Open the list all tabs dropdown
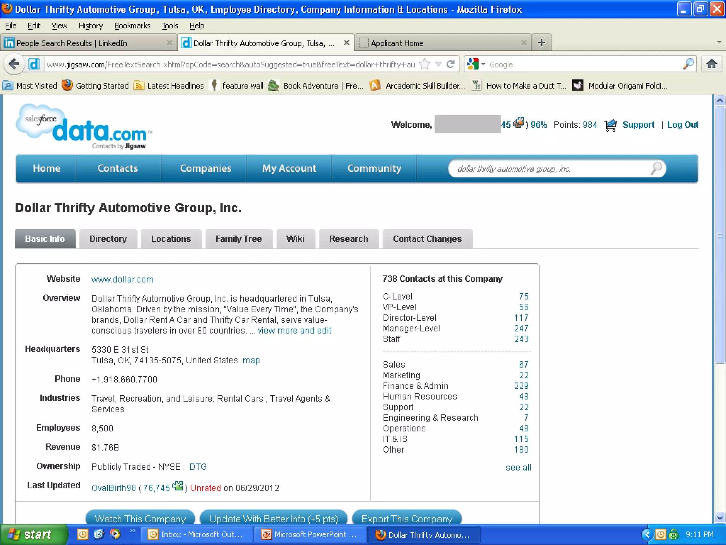The width and height of the screenshot is (726, 545). (719, 42)
